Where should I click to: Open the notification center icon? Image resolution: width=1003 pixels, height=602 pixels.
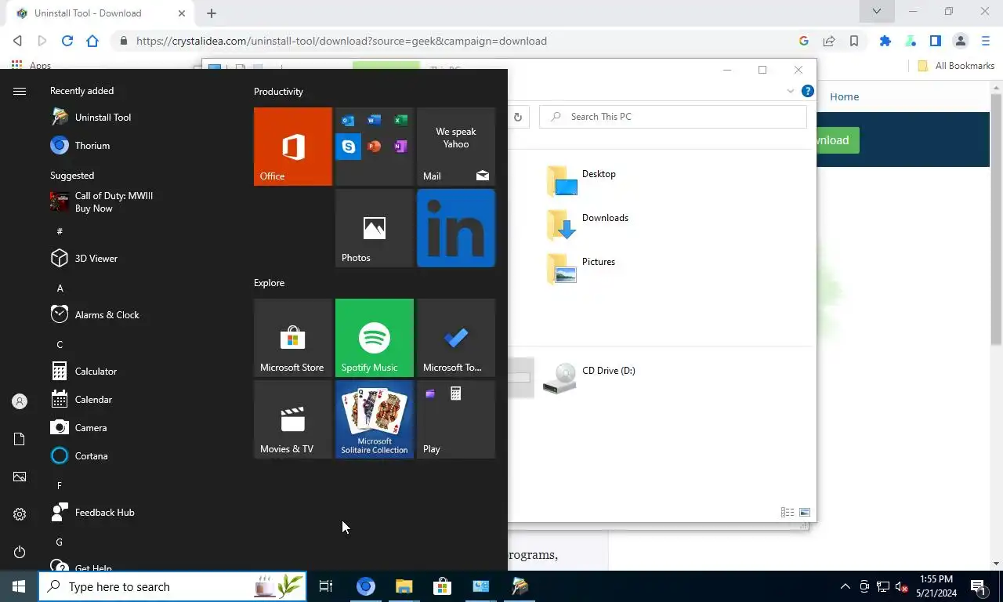click(978, 586)
